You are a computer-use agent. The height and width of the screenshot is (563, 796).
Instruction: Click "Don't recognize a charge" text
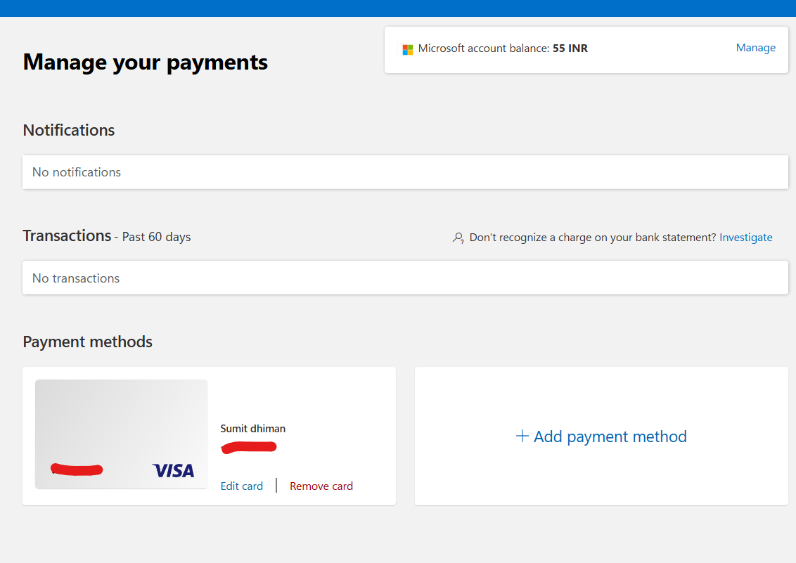point(593,238)
